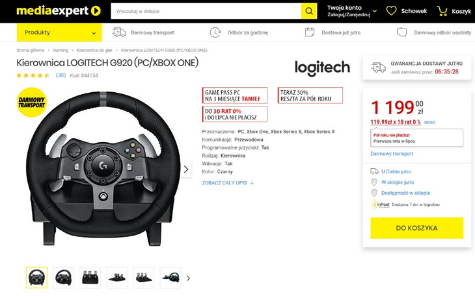Screen dimensions: 475x296
Task: Open the Schowek wishlist heart icon
Action: tap(391, 11)
